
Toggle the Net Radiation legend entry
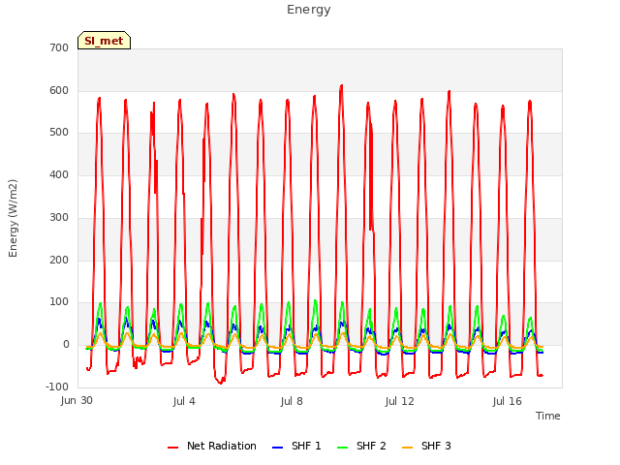click(212, 446)
